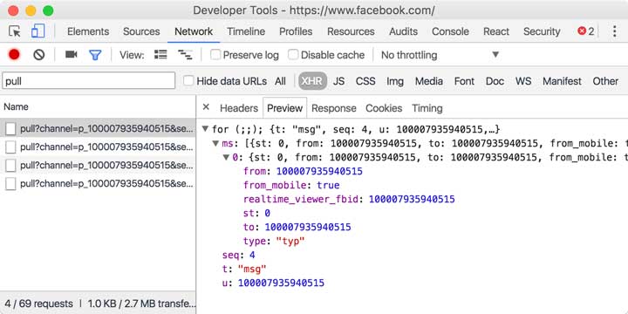This screenshot has height=314, width=628.
Task: Filter requests by WS
Action: click(523, 81)
